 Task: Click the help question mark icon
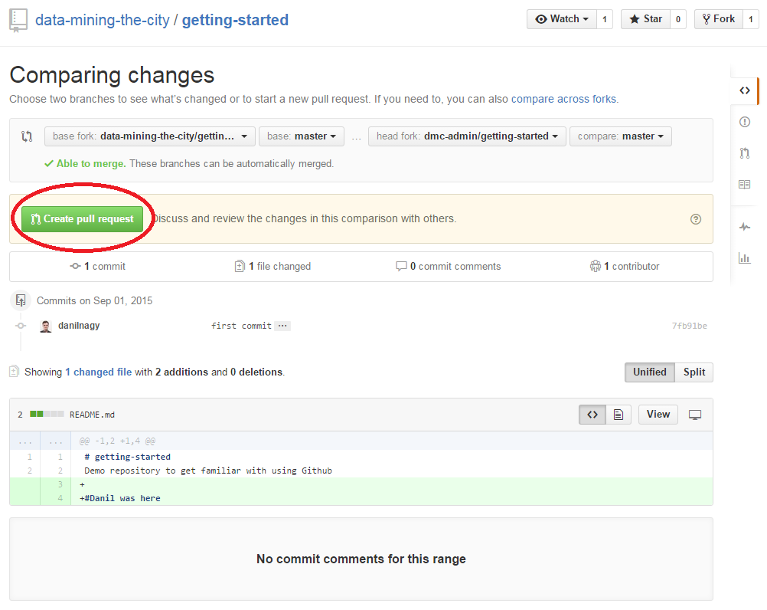point(696,219)
